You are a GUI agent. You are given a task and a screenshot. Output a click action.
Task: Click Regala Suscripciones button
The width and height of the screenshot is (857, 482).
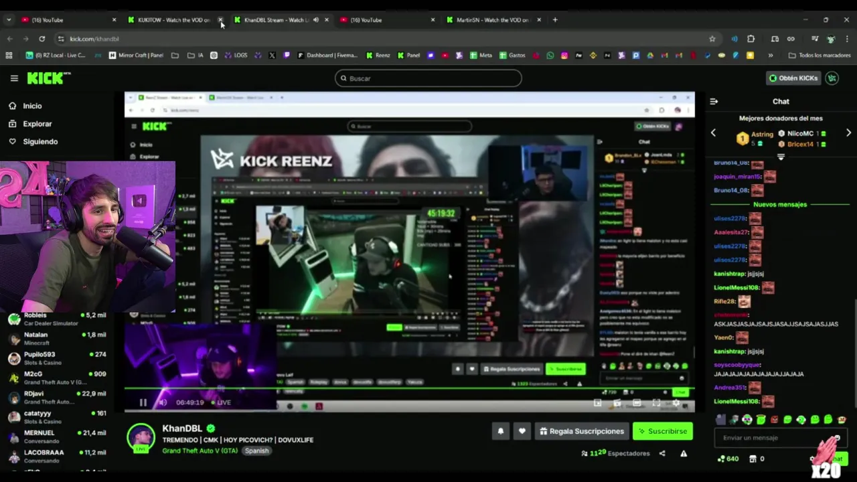click(x=581, y=431)
